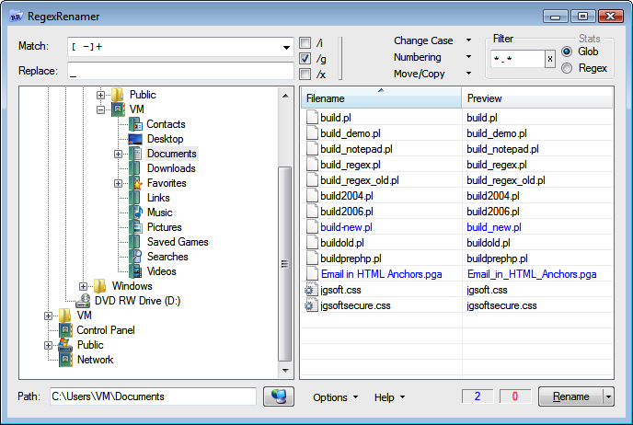Expand the Windows folder tree node
633x425 pixels.
(x=84, y=286)
